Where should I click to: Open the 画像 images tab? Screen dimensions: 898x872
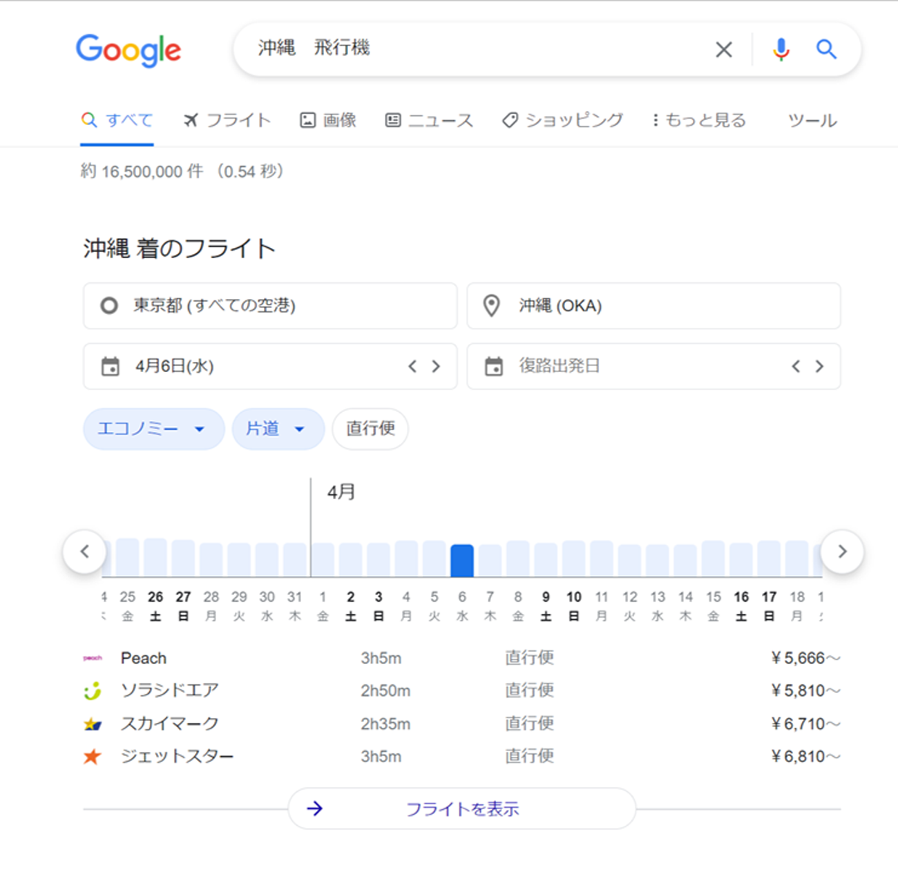(x=328, y=120)
